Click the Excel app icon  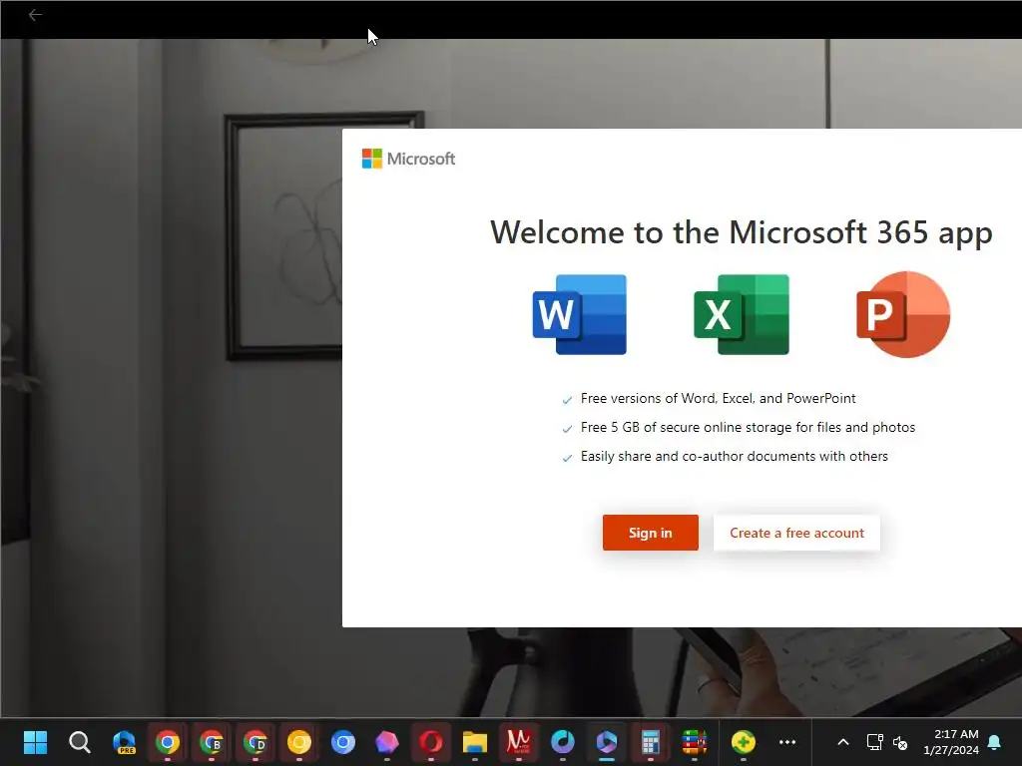coord(742,314)
